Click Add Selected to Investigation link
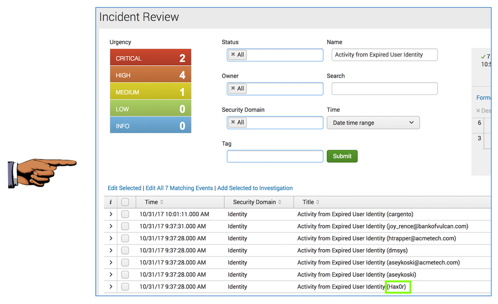Screen dimensions: 498x304 255,188
